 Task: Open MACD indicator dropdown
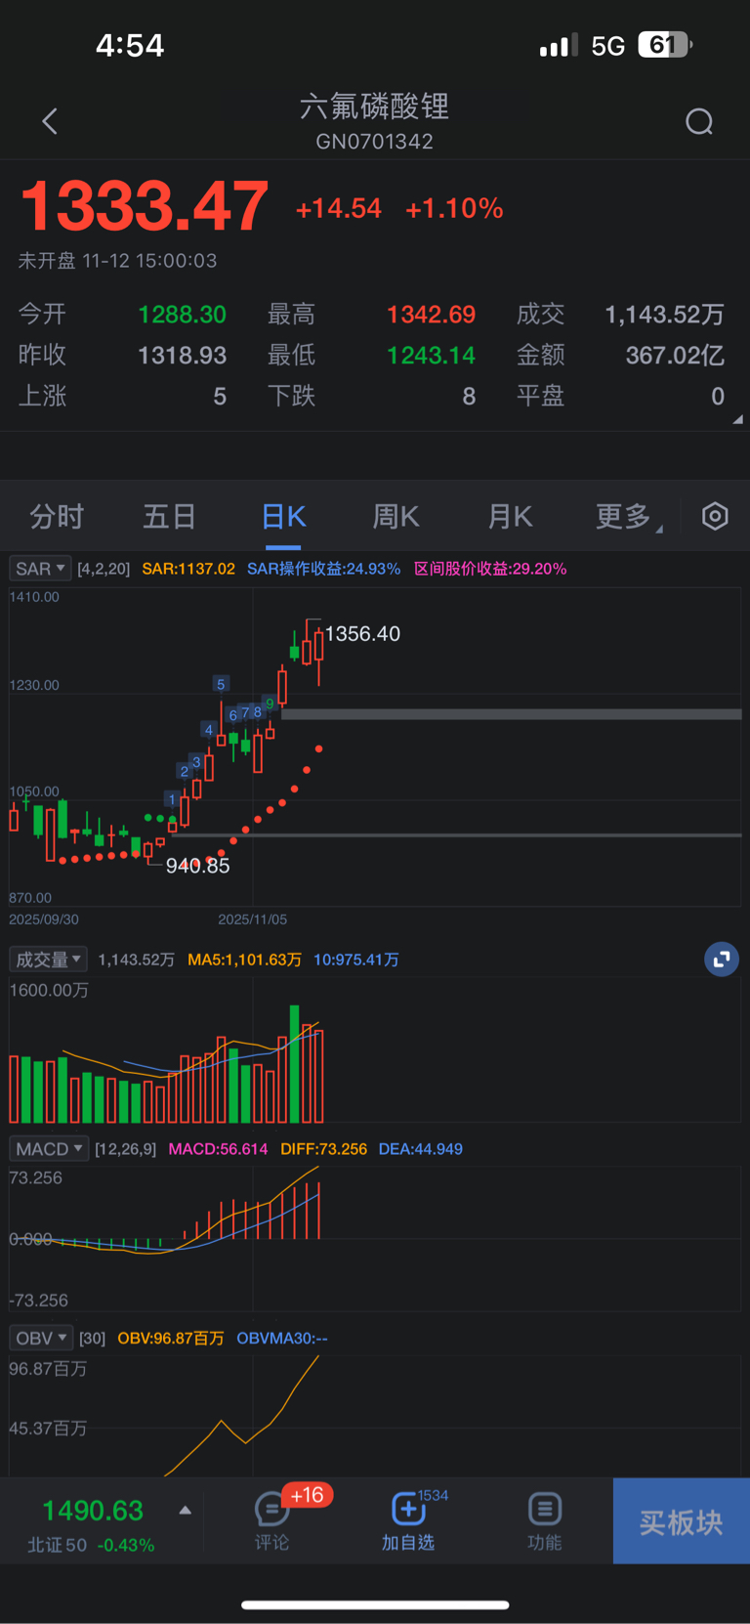[x=49, y=1149]
